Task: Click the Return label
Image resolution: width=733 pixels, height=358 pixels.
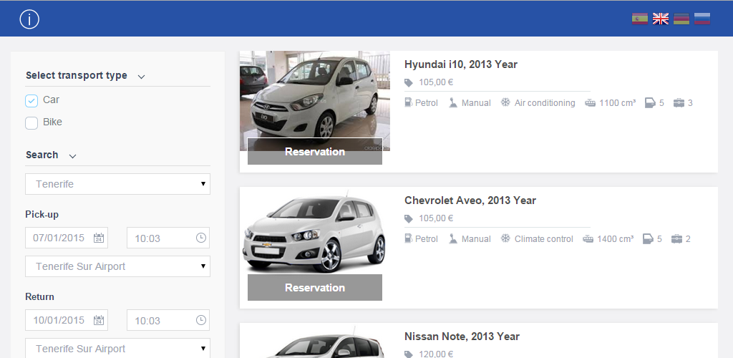Action: point(40,296)
